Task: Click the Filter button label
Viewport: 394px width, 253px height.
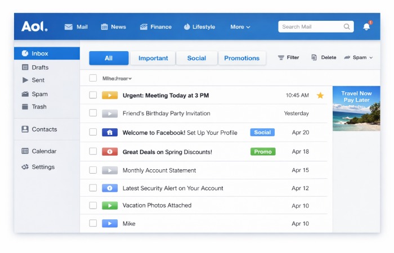Action: pyautogui.click(x=293, y=57)
